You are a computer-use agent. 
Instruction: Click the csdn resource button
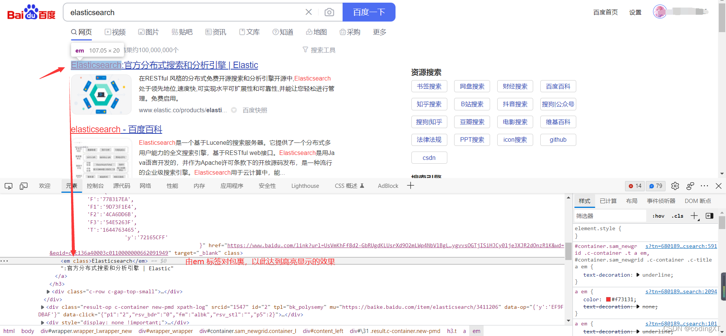click(x=429, y=158)
